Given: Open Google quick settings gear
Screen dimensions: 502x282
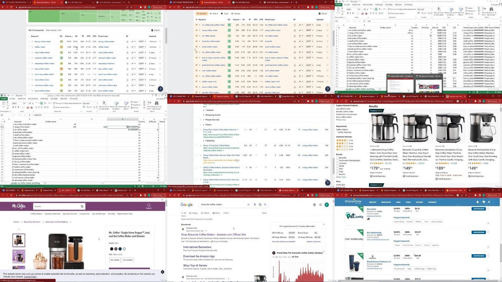Looking at the screenshot, I should coord(314,205).
